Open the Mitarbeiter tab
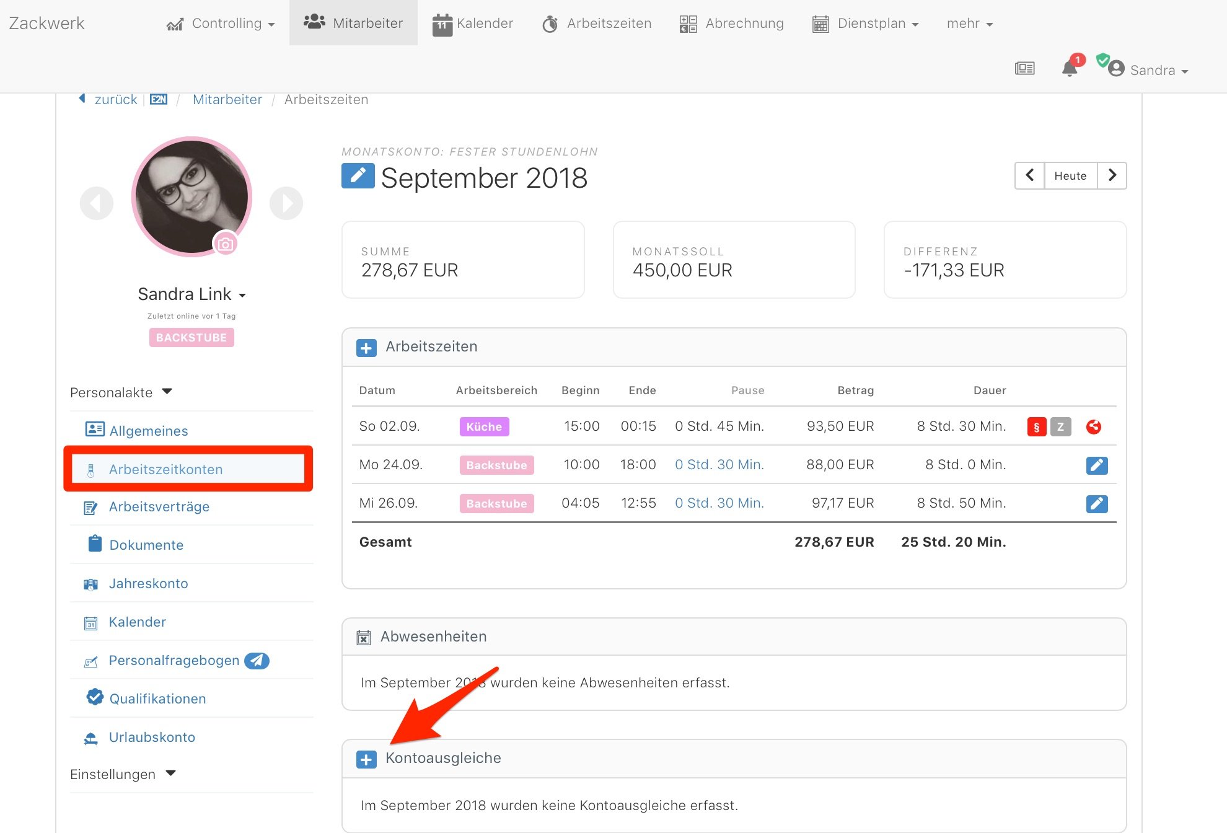This screenshot has width=1227, height=833. (353, 23)
